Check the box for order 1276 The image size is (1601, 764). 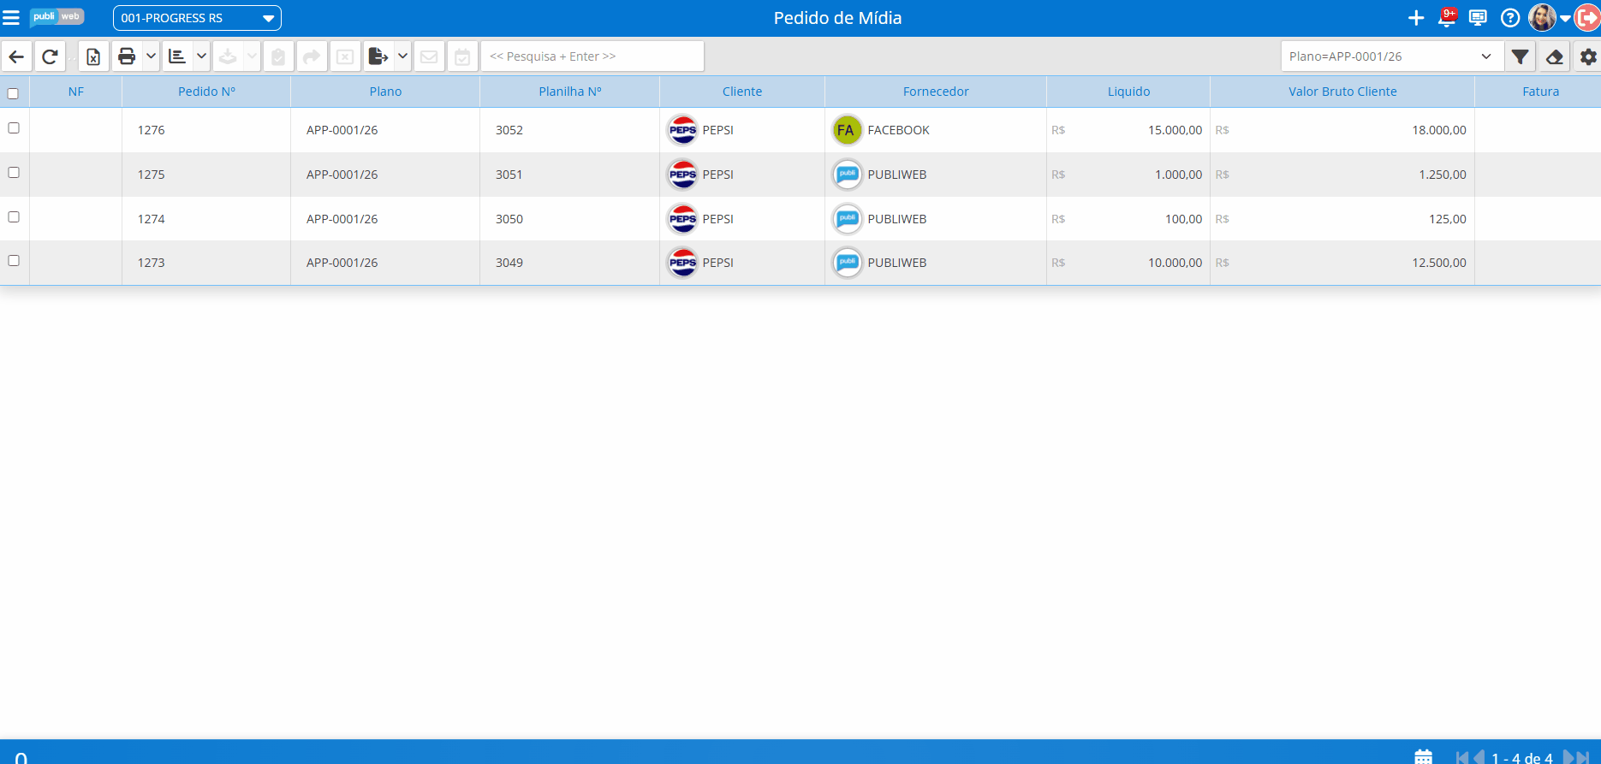14,128
